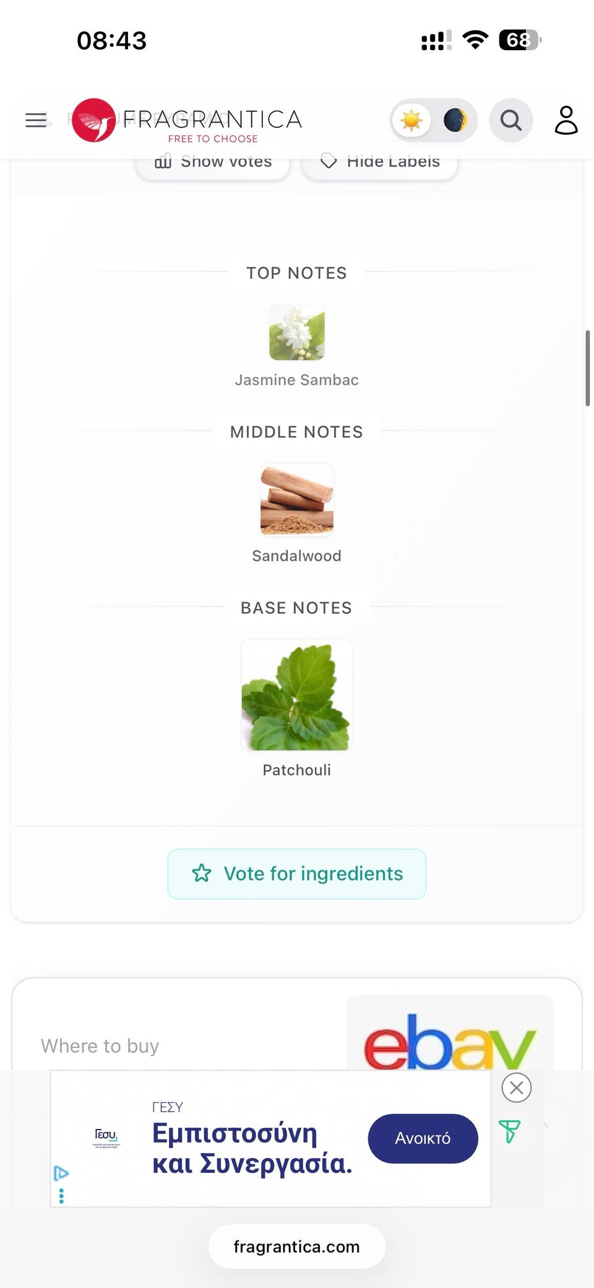Viewport: 594px width, 1288px height.
Task: Click the star icon on vote button
Action: pyautogui.click(x=202, y=873)
